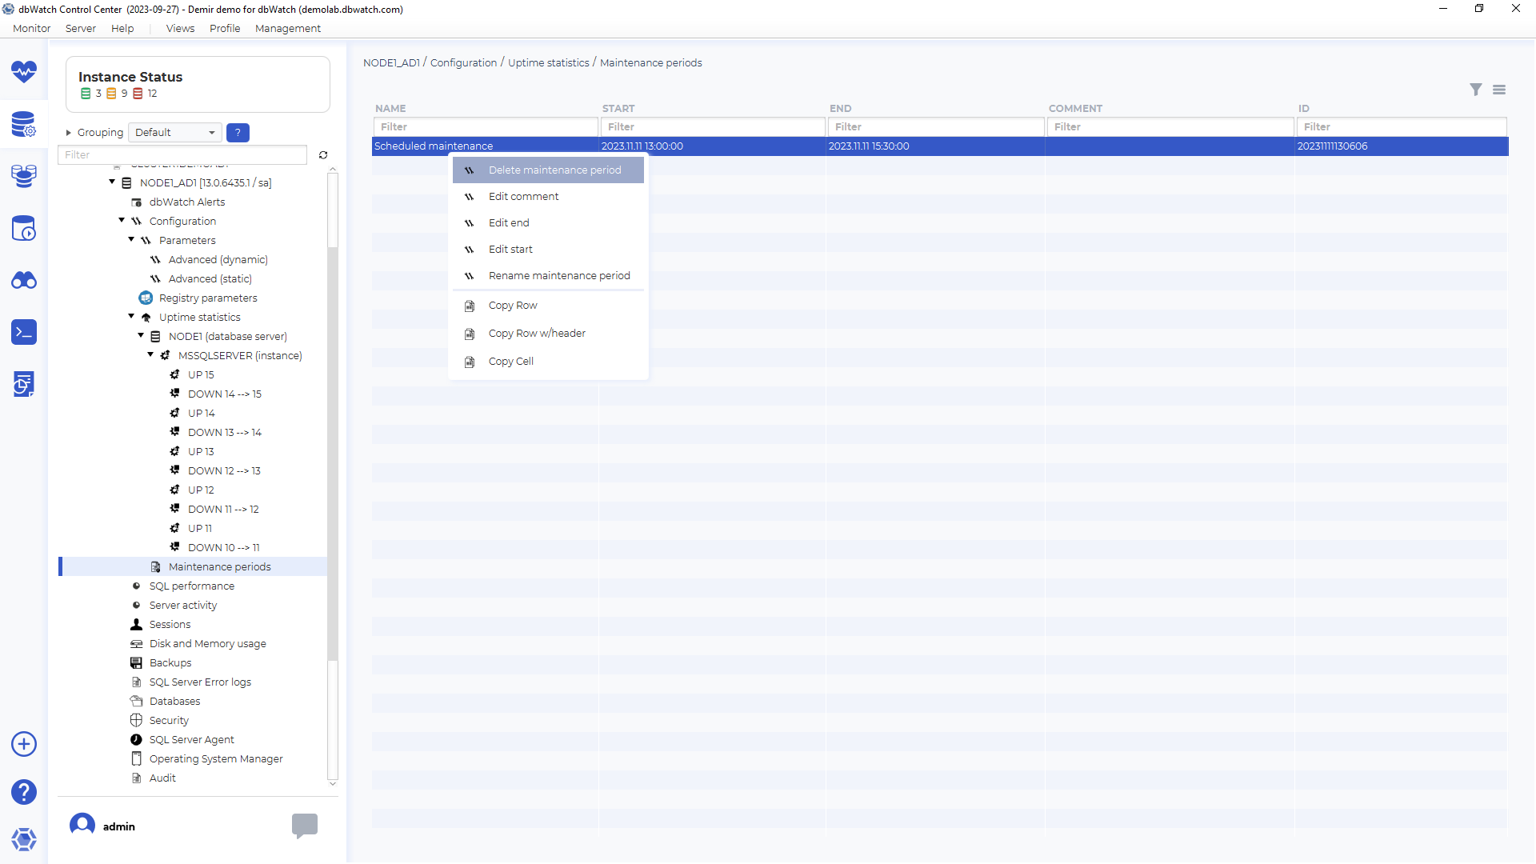Click the yellow instance status icon
1536x864 pixels.
point(111,94)
